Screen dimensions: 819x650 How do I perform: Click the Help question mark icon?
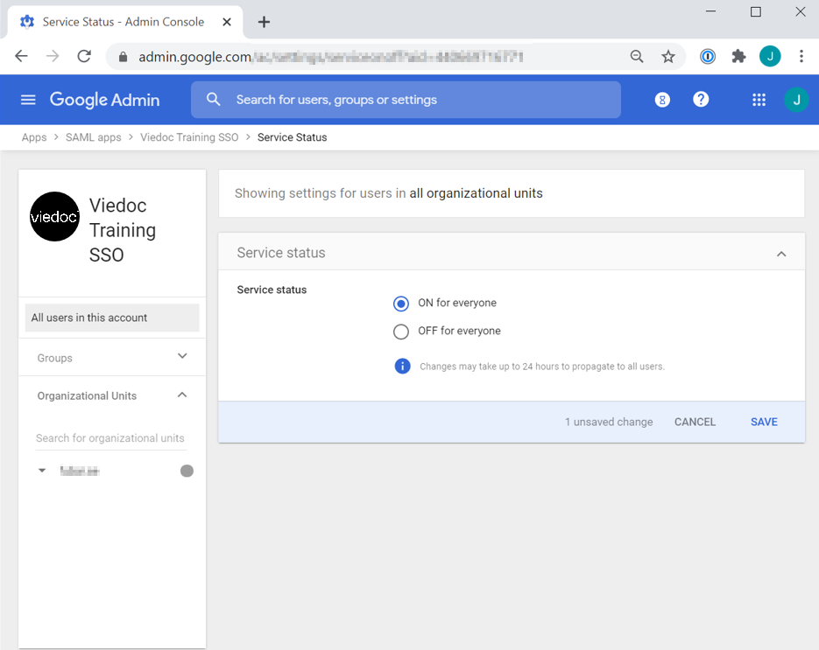701,100
